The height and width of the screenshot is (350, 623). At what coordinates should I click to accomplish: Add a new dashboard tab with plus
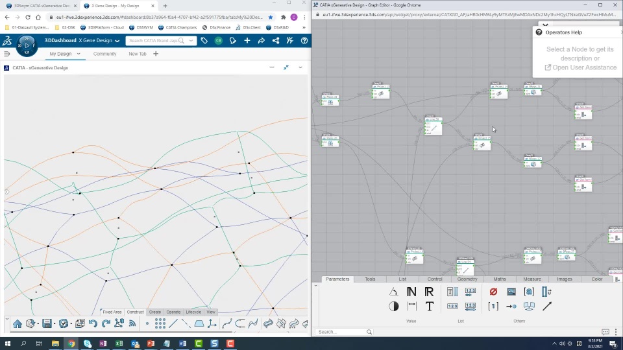coord(156,54)
